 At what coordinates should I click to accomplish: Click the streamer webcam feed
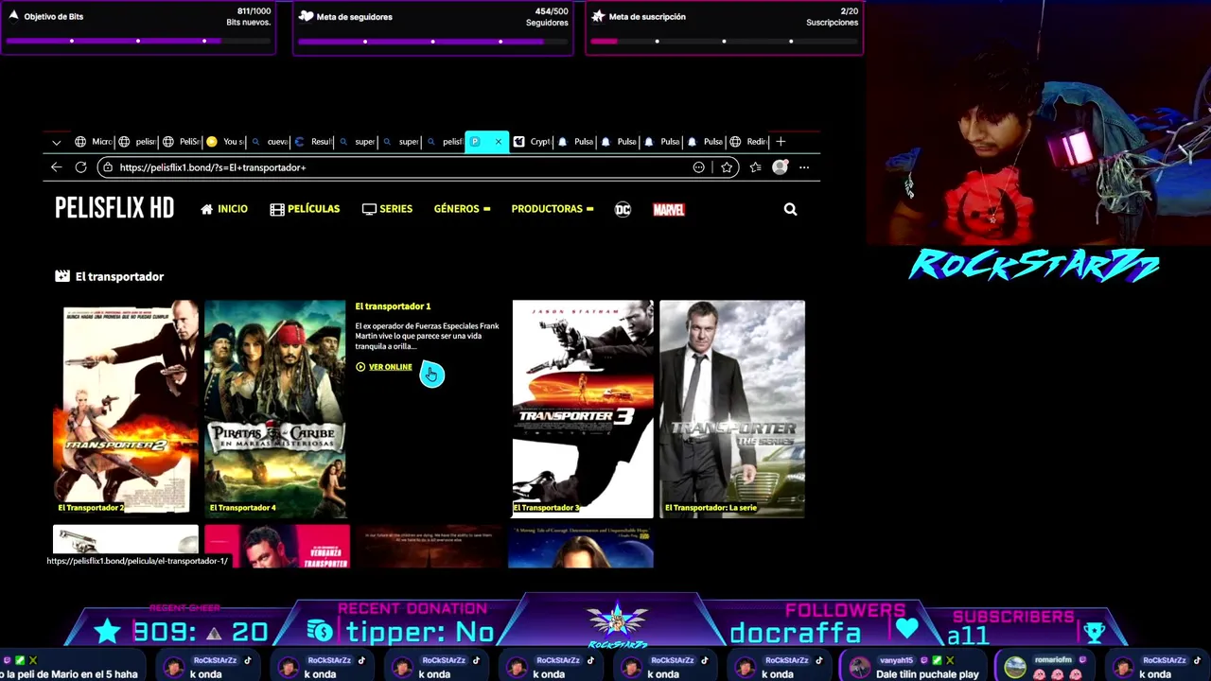[x=1038, y=123]
